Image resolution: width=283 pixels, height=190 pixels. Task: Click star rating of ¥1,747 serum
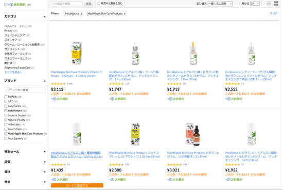(116, 84)
